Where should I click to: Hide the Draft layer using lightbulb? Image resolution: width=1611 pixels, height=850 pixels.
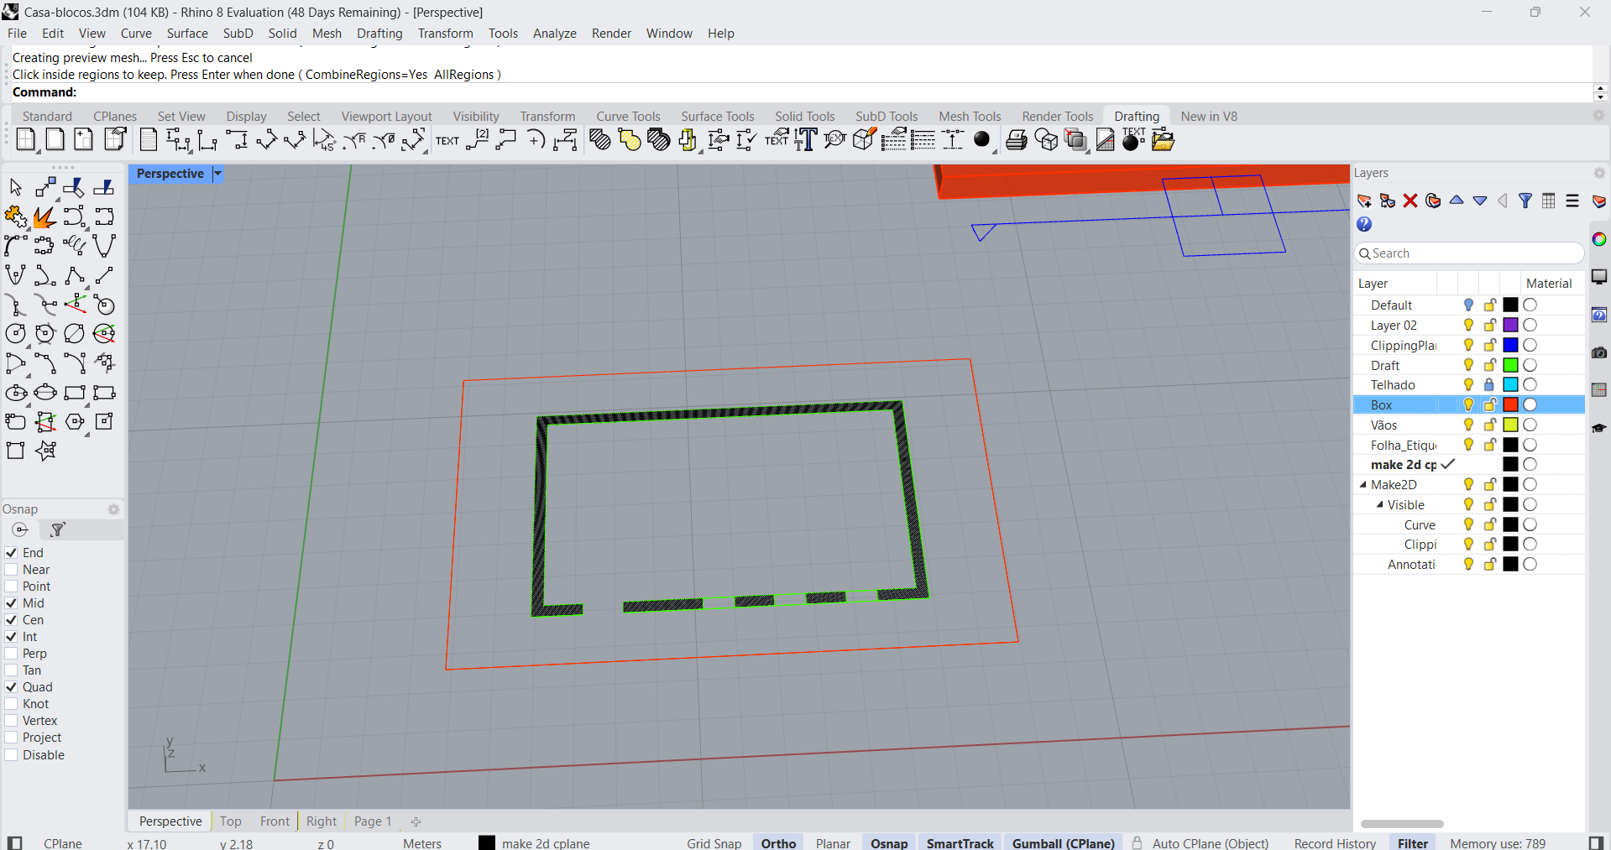pyautogui.click(x=1468, y=365)
